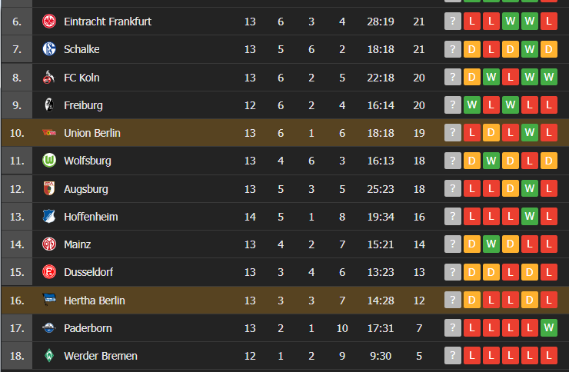Open Union Berlin's yellow draw badge

pyautogui.click(x=491, y=133)
